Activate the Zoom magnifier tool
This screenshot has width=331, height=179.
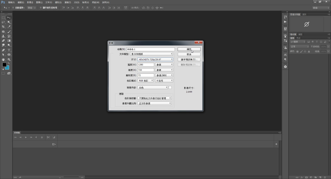[9, 59]
